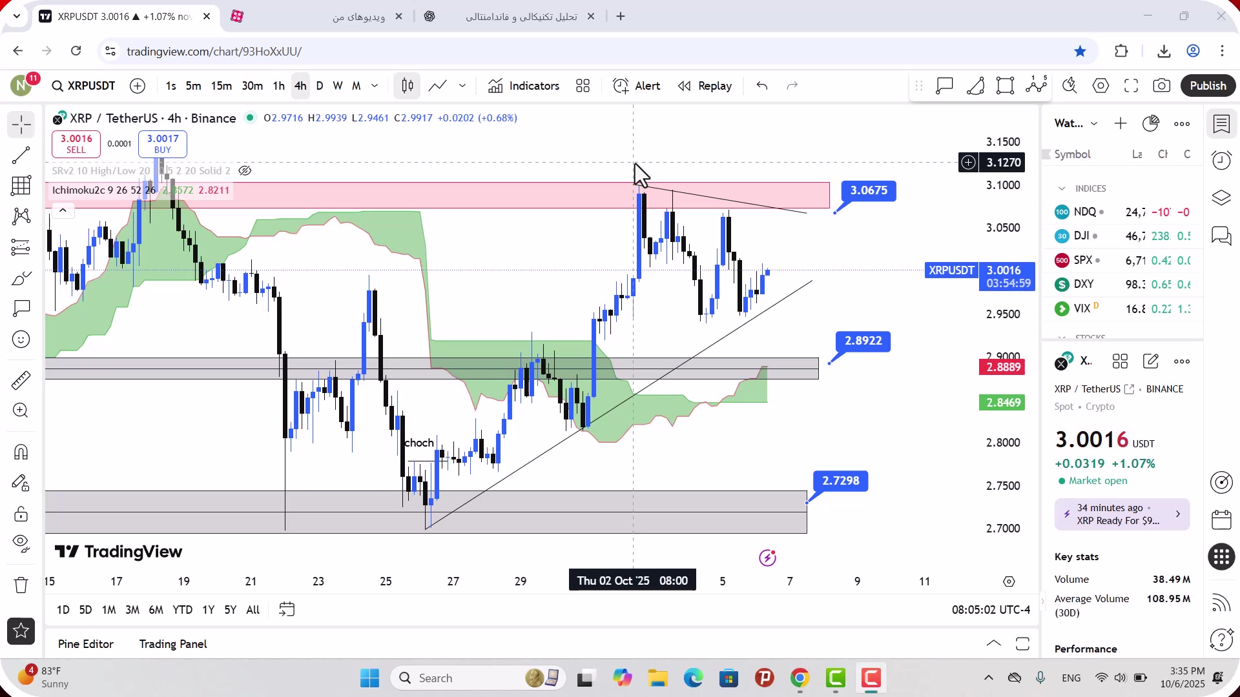Open the economic calendar sidebar icon
The image size is (1240, 697).
(1221, 520)
